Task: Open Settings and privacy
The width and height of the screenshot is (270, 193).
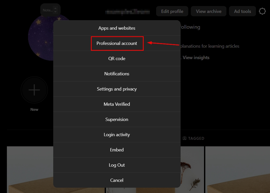Action: 117,89
